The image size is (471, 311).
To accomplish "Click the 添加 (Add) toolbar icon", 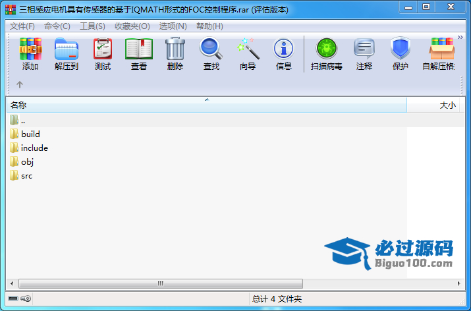I will pos(30,49).
